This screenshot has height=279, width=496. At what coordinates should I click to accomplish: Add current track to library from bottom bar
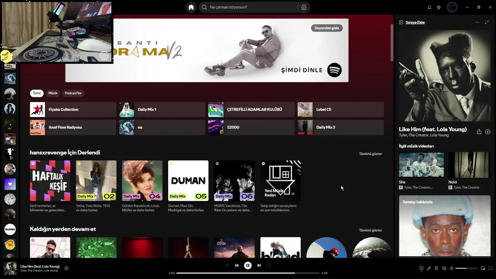pyautogui.click(x=67, y=268)
